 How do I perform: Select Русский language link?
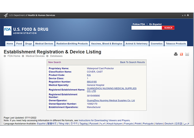pyautogui.click(x=94, y=124)
